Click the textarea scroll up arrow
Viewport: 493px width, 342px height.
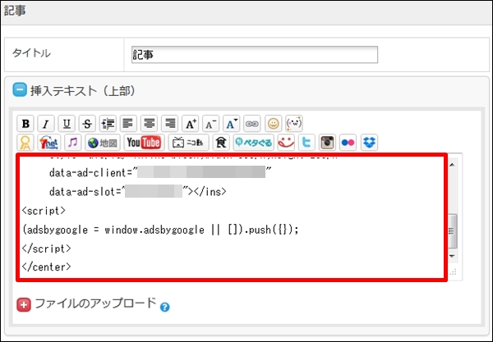point(452,165)
